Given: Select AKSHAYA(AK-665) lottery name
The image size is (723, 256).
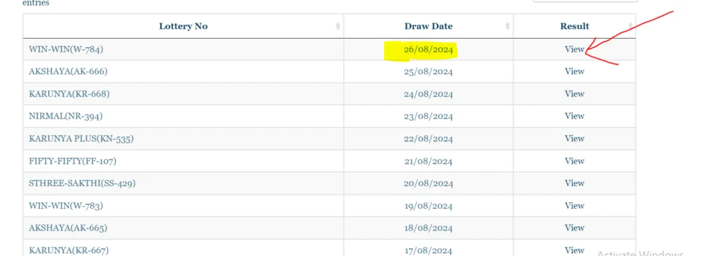Looking at the screenshot, I should point(68,228).
